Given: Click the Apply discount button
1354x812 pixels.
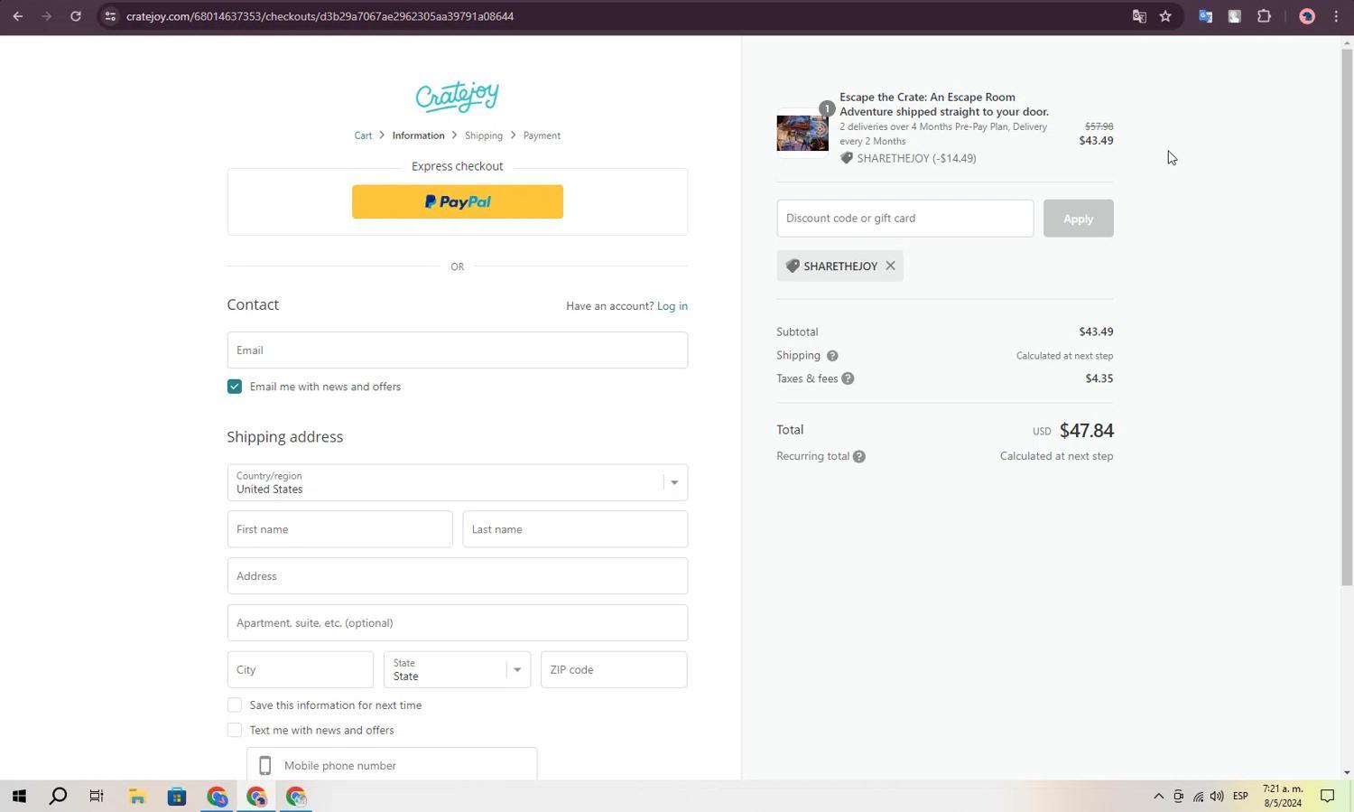Looking at the screenshot, I should (x=1078, y=219).
